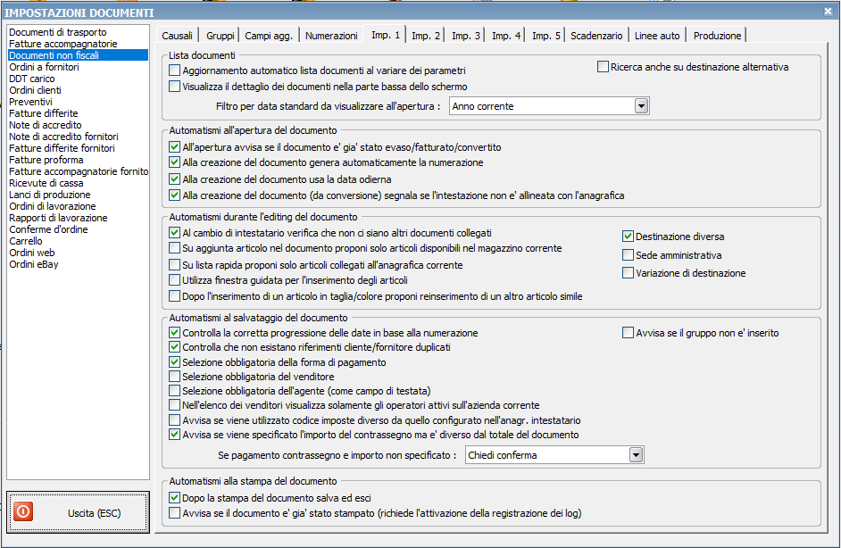
Task: Enable the Sede amministrativa checkbox
Action: (628, 255)
